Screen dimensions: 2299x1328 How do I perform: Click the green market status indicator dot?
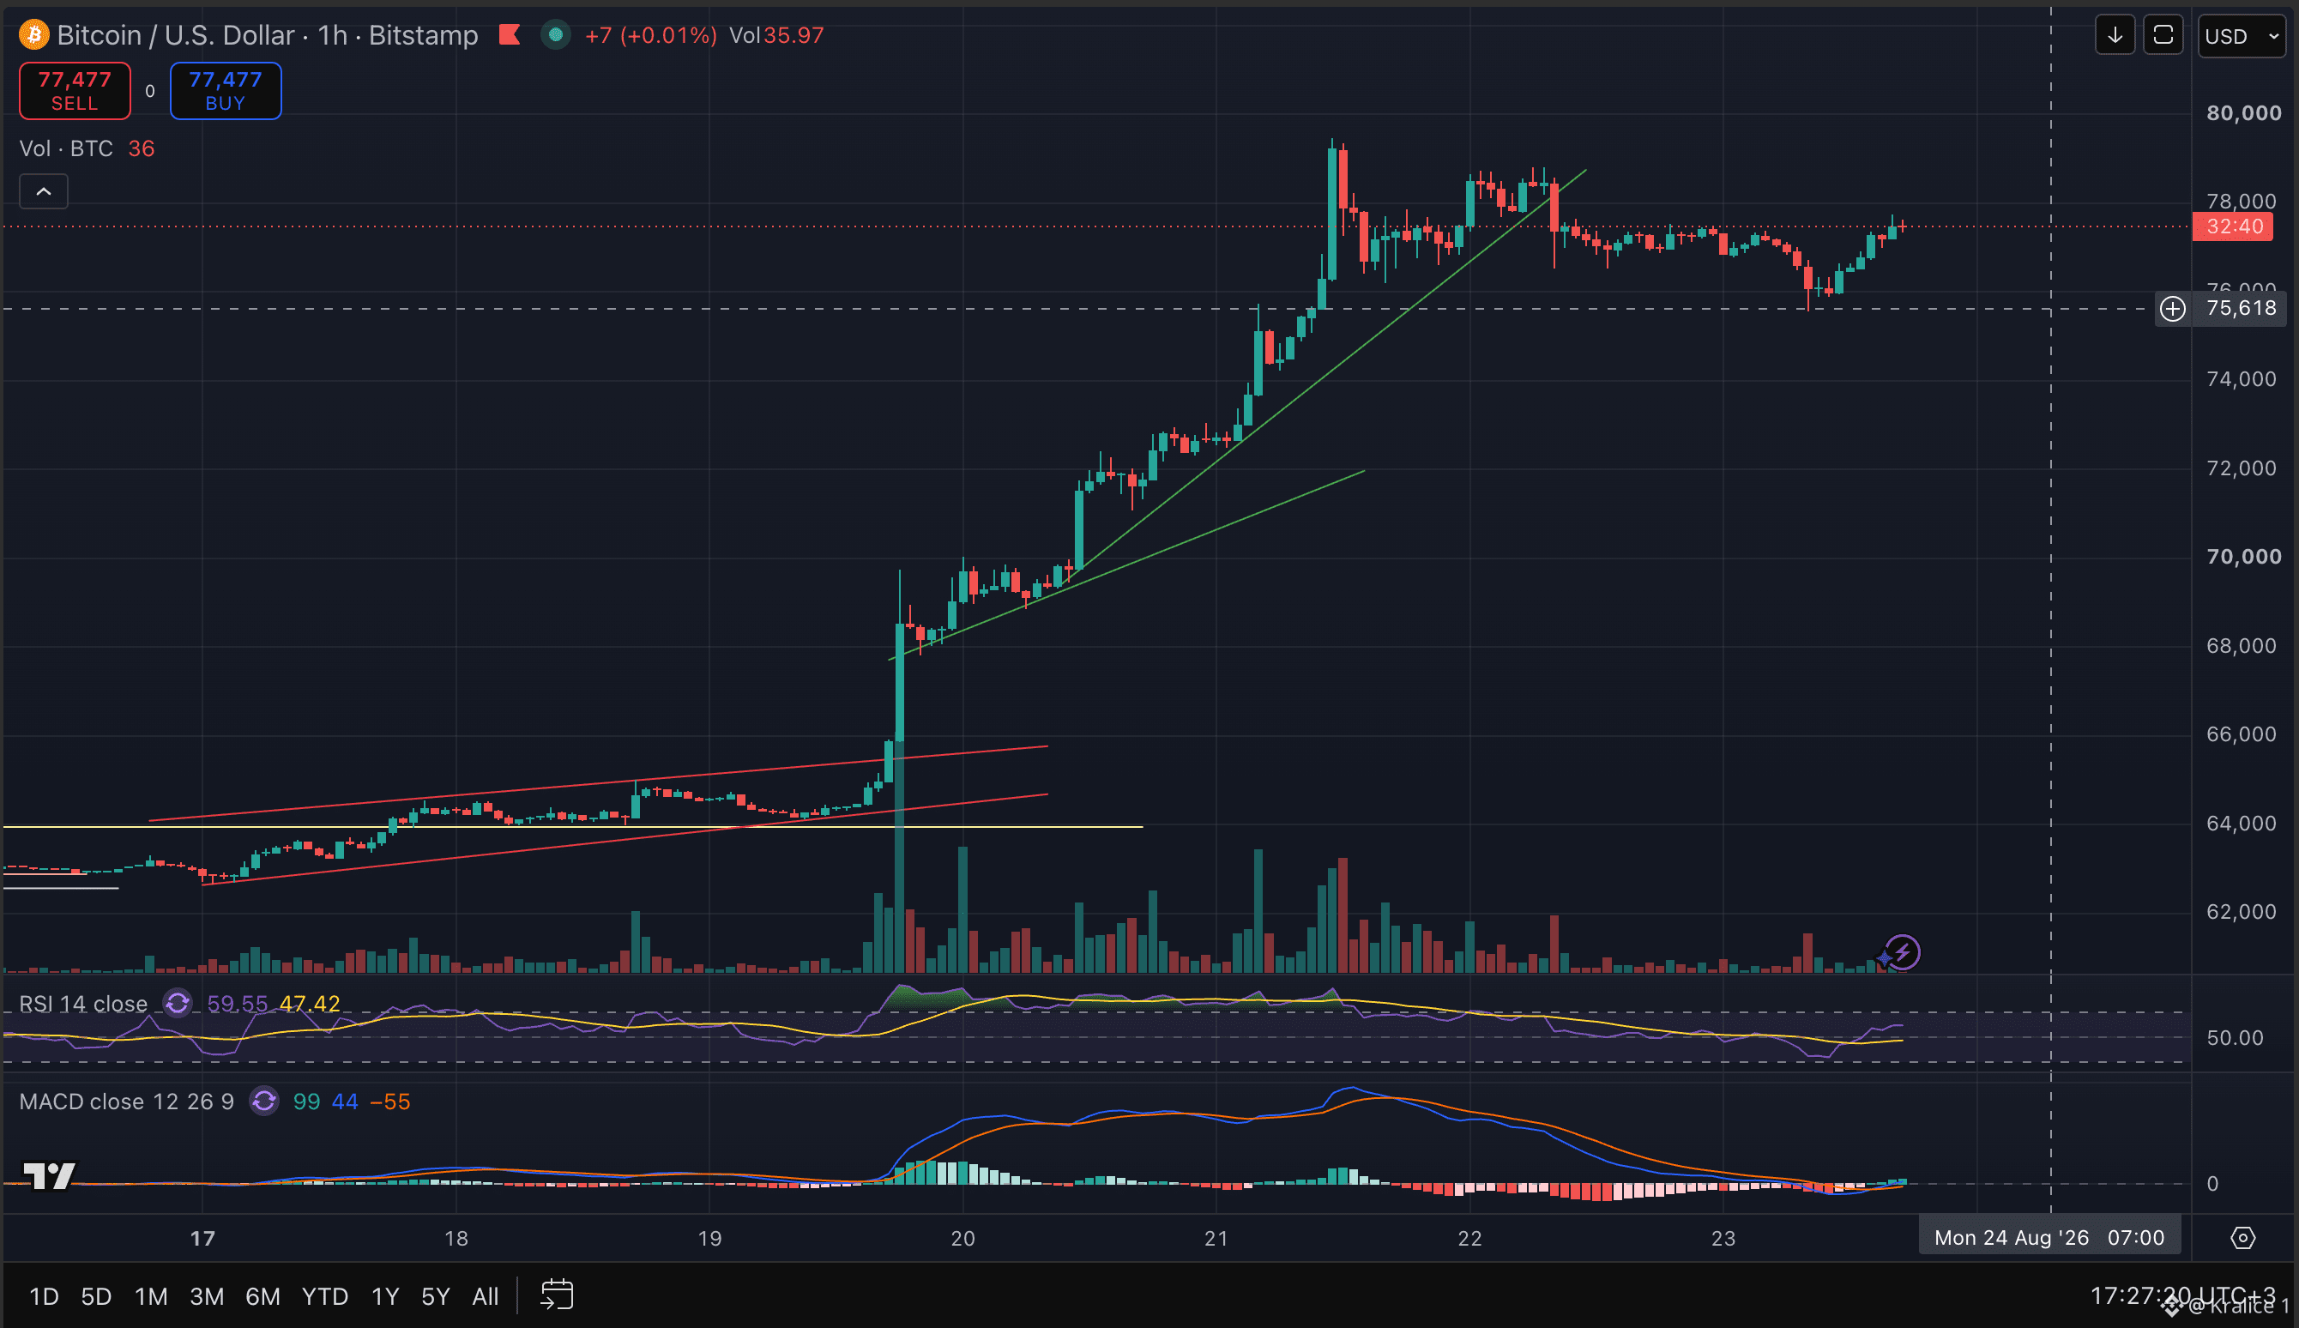[x=555, y=34]
